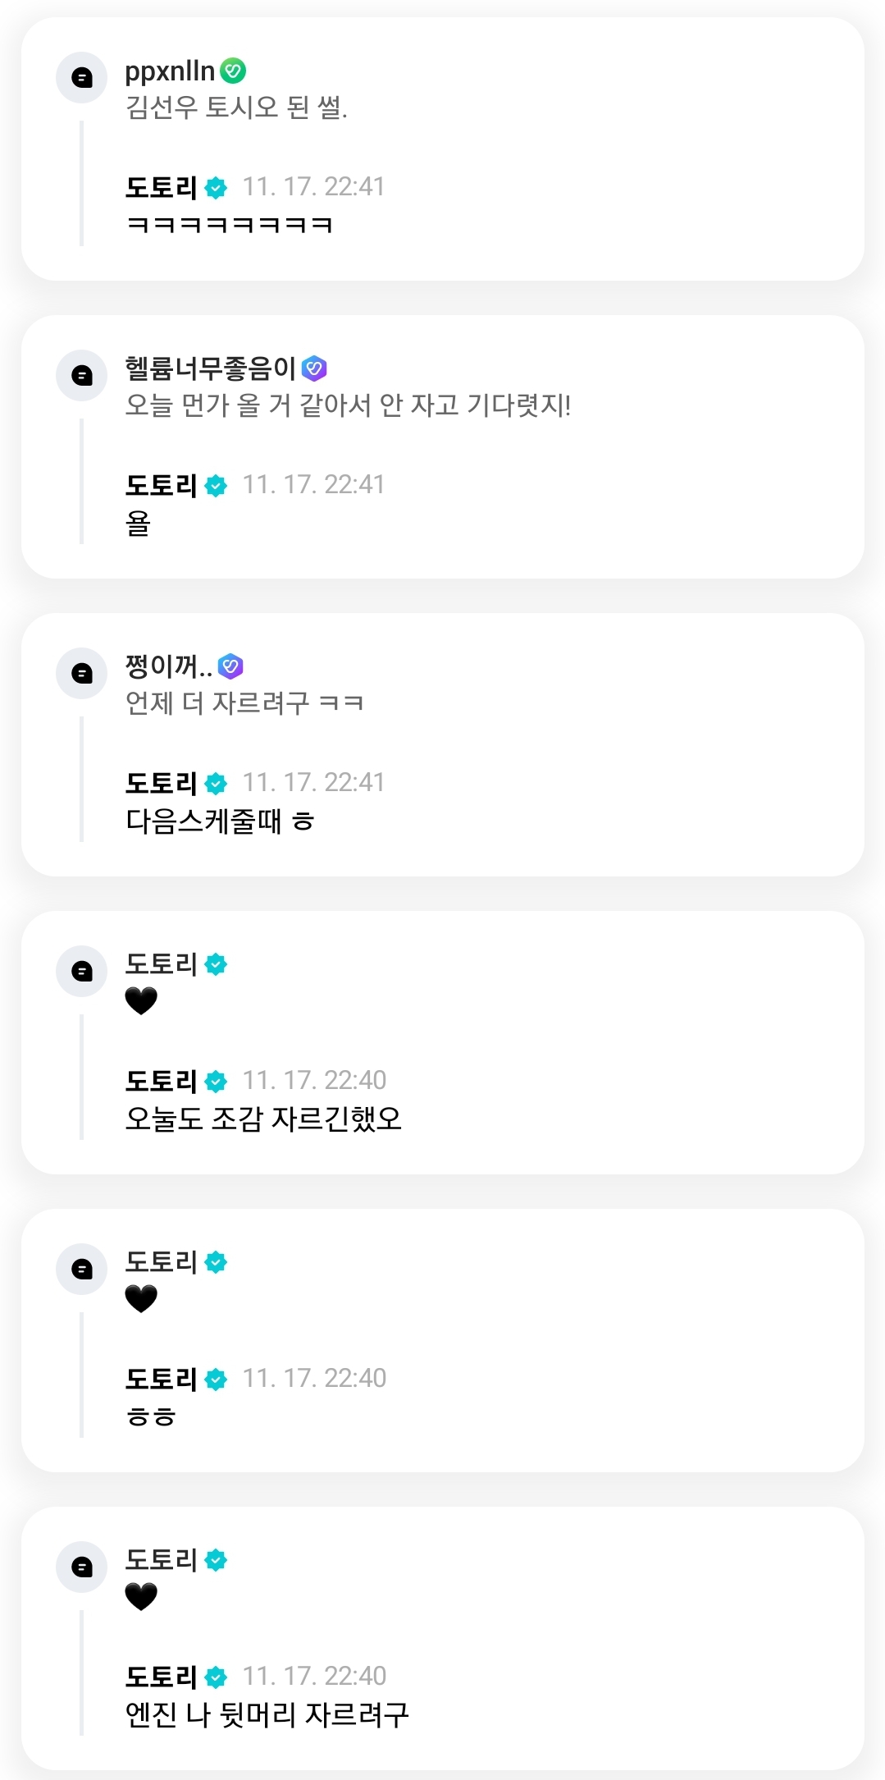Tap the reply '다음스케줄때 ㅎ'
Image resolution: width=885 pixels, height=1780 pixels.
tap(220, 821)
